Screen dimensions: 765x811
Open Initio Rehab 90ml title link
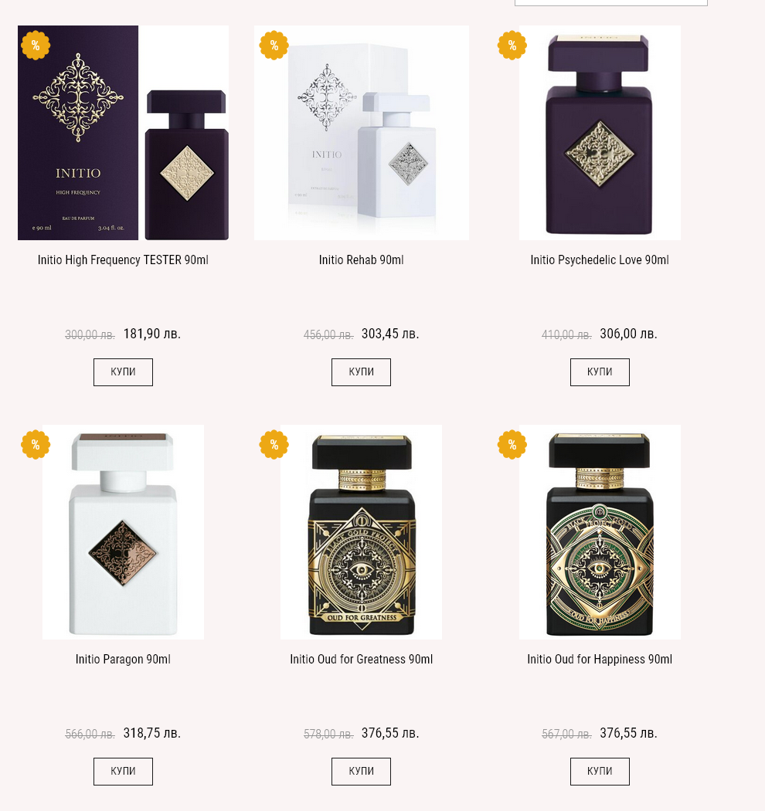tap(362, 260)
